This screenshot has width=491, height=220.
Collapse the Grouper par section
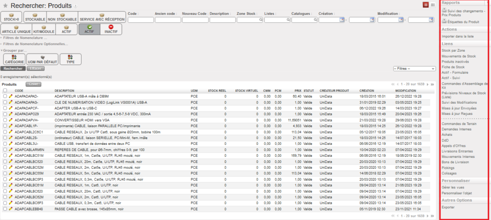(13, 50)
